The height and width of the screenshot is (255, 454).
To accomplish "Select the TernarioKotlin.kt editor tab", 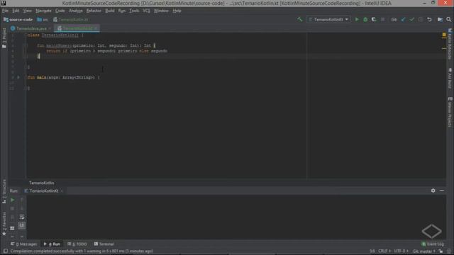I will coord(77,28).
